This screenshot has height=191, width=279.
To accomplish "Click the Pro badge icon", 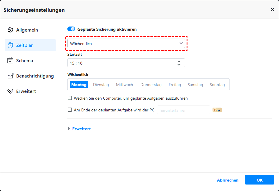I will click(x=217, y=110).
